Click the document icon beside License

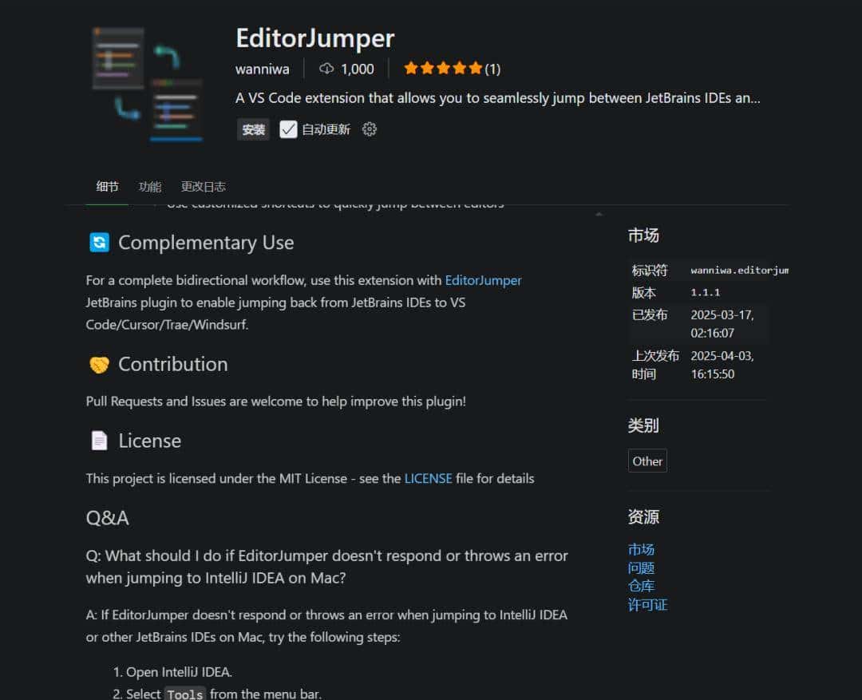pyautogui.click(x=98, y=440)
